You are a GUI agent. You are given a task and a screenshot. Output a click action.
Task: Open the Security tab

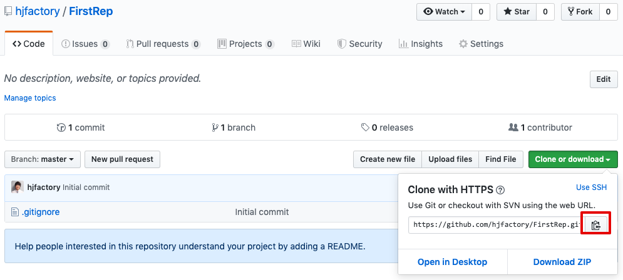pos(359,44)
